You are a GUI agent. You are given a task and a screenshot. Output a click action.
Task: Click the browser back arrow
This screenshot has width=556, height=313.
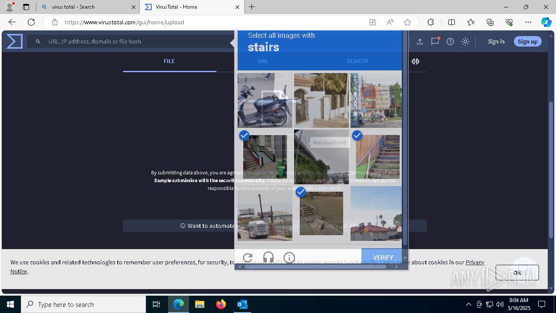click(x=12, y=22)
